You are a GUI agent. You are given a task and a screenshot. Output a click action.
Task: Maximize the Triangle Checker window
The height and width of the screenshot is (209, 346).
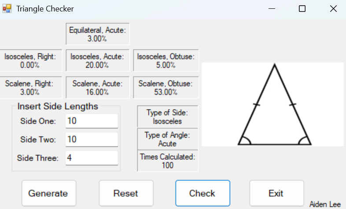coord(302,9)
